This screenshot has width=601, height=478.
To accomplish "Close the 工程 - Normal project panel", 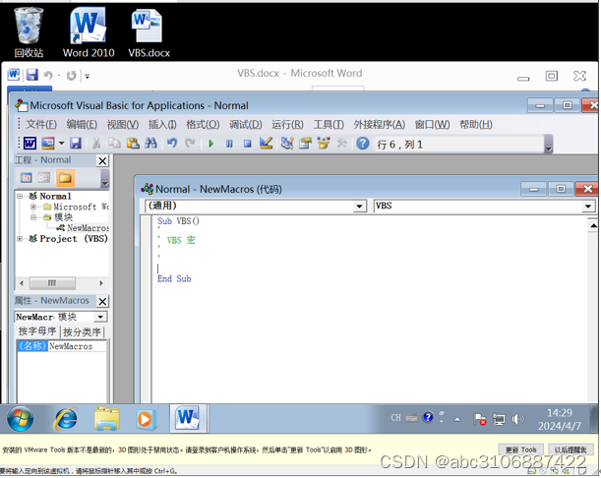I will tap(102, 160).
